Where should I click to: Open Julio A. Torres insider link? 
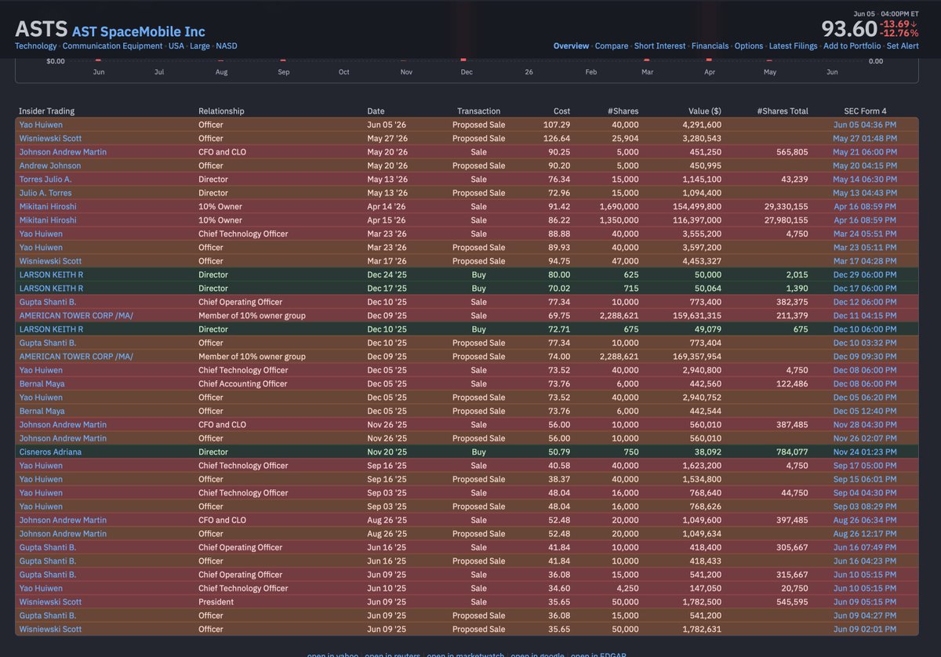click(45, 193)
